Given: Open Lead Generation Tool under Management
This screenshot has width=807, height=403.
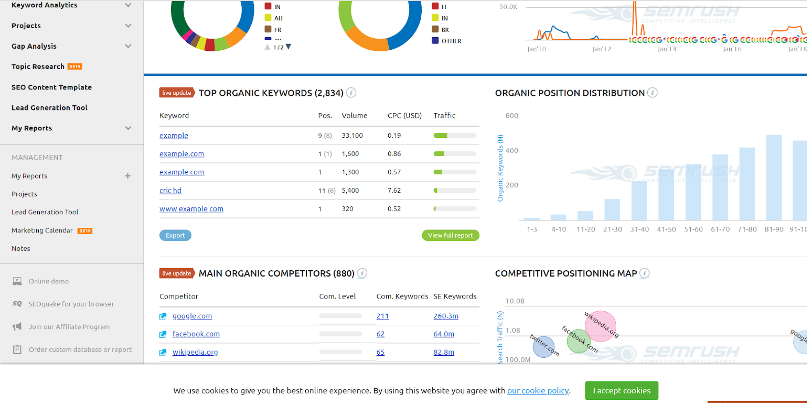Looking at the screenshot, I should click(45, 212).
